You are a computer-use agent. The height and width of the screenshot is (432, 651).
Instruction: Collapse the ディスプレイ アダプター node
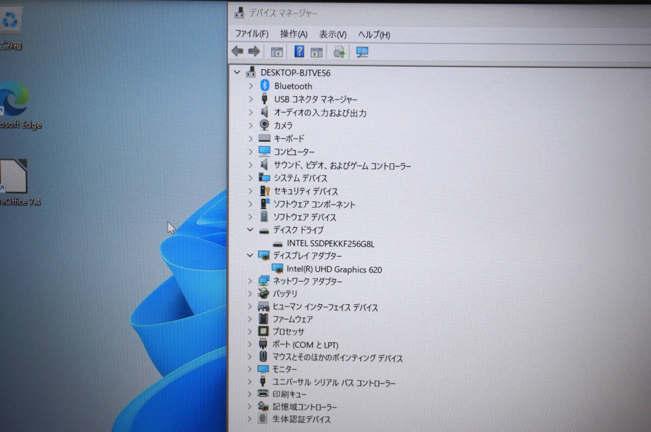point(250,255)
